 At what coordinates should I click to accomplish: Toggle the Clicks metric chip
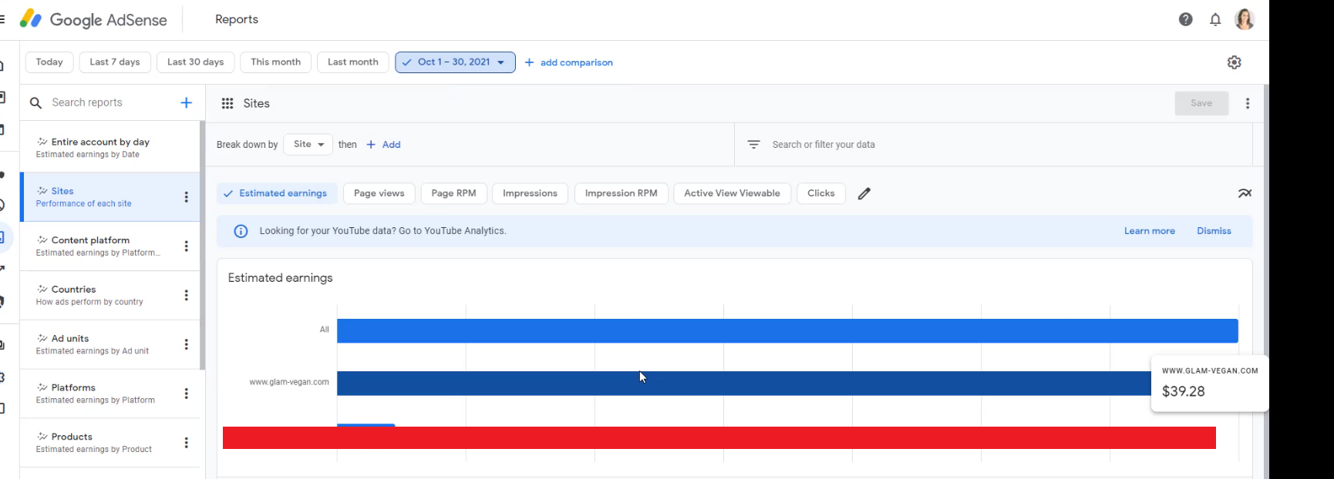point(820,193)
